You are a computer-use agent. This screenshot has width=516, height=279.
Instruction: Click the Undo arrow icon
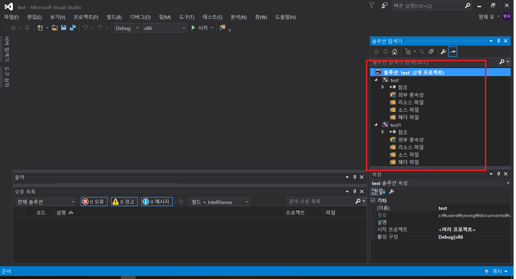[85, 28]
